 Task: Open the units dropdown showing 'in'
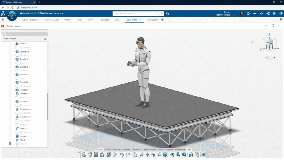tap(271, 57)
